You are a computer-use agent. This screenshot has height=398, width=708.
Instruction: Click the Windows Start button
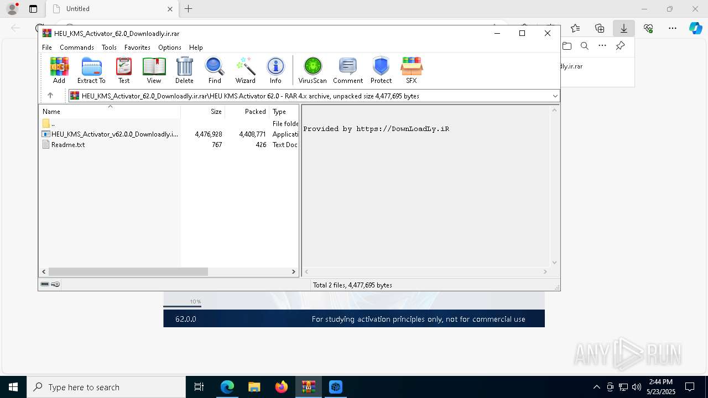click(13, 387)
